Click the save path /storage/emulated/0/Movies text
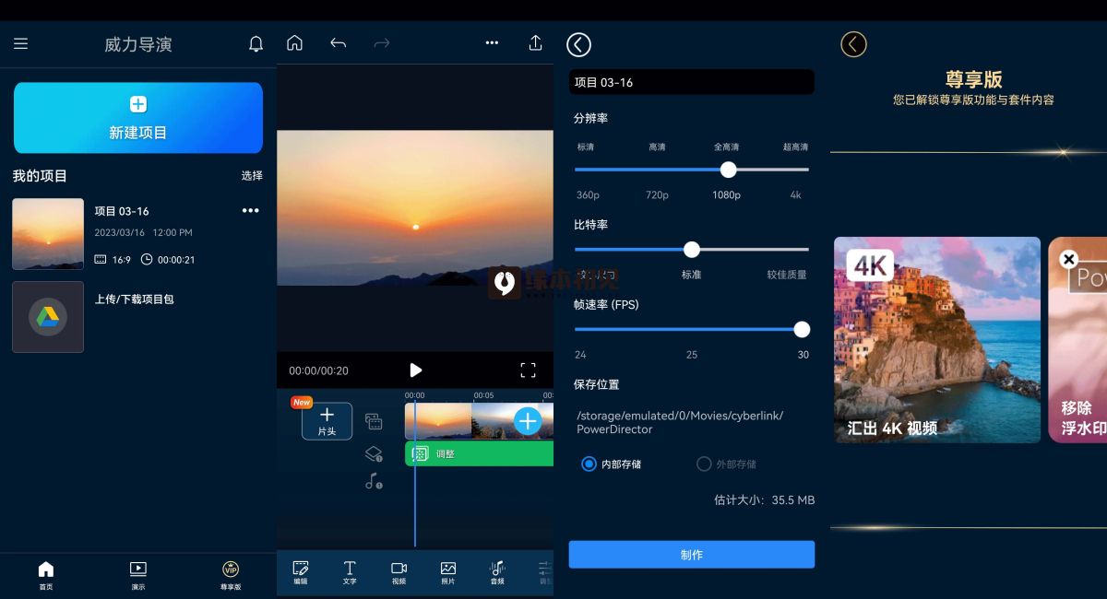The width and height of the screenshot is (1107, 599). click(680, 422)
